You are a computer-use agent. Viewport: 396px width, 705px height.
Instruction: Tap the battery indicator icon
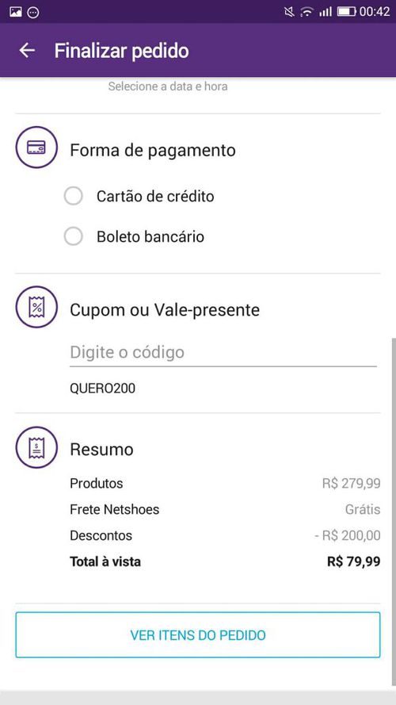(x=346, y=12)
